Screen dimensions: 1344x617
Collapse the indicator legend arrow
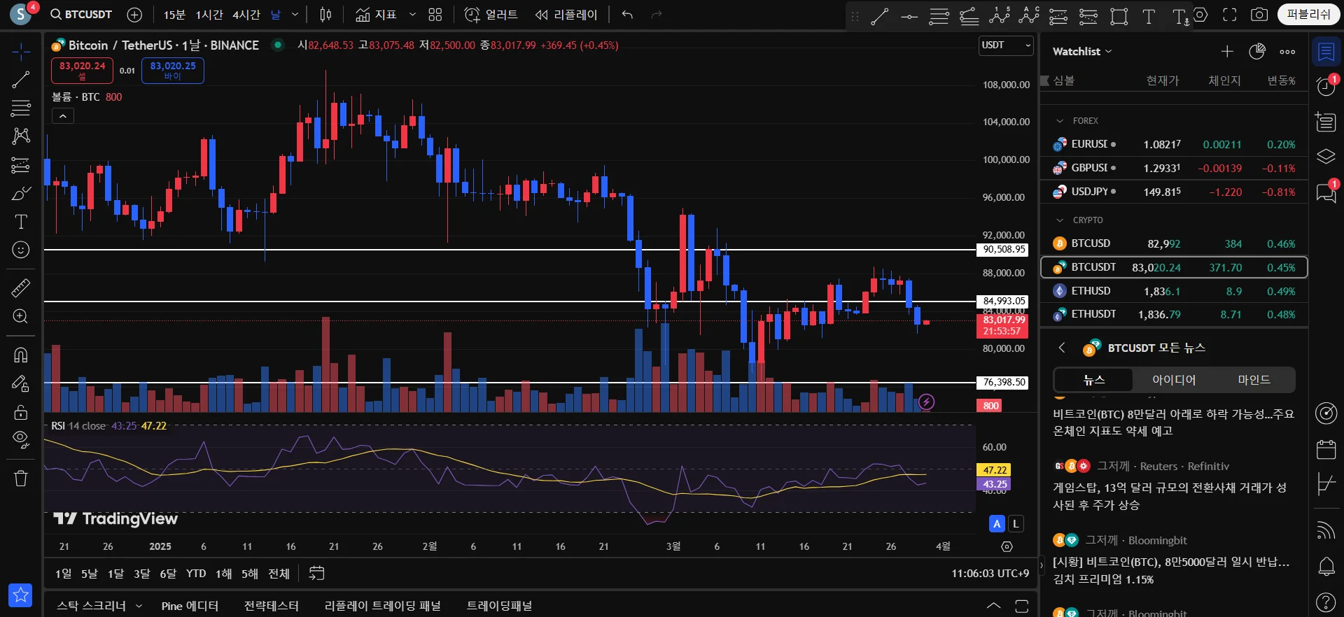point(63,116)
